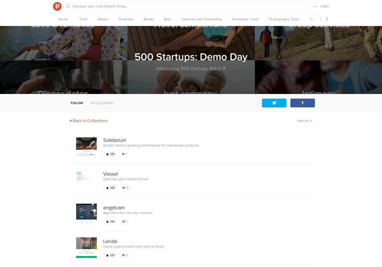This screenshot has height=267, width=382.
Task: Open the Solidarium thumbnail preview
Action: 86,147
